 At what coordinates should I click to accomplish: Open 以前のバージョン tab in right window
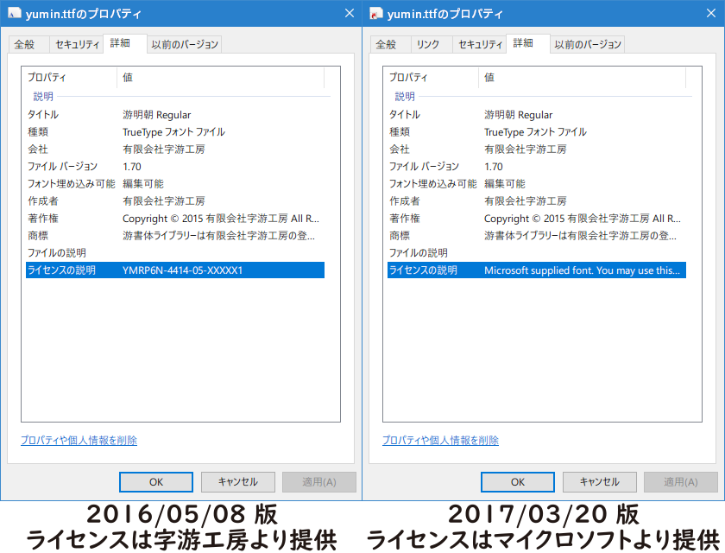click(588, 44)
